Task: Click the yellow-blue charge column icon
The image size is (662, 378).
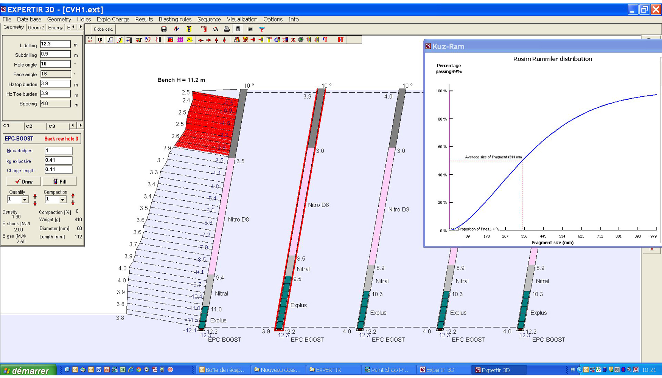Action: point(189,29)
